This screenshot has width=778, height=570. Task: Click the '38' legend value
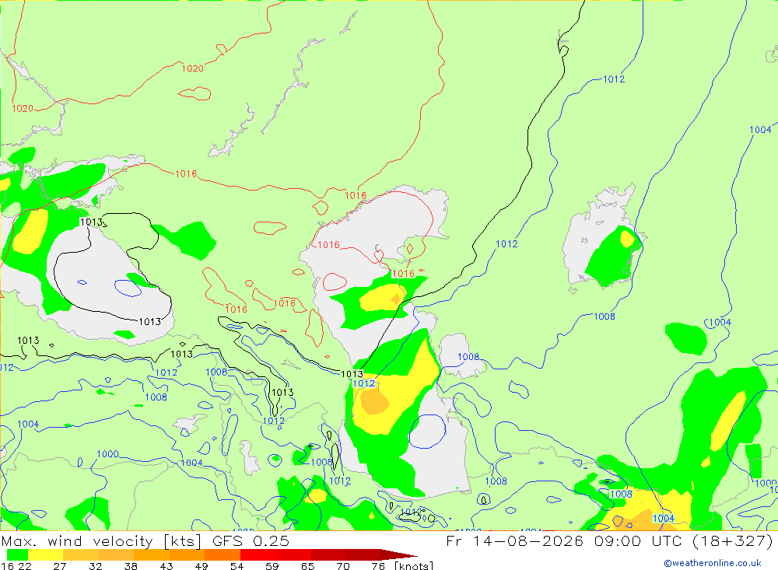[x=131, y=566]
